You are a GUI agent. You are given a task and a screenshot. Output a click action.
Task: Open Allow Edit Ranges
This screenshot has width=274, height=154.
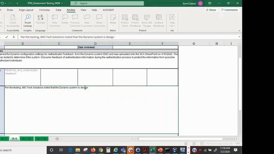(147, 21)
